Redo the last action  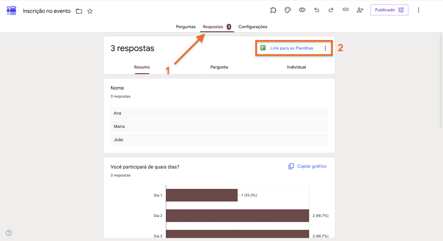331,10
